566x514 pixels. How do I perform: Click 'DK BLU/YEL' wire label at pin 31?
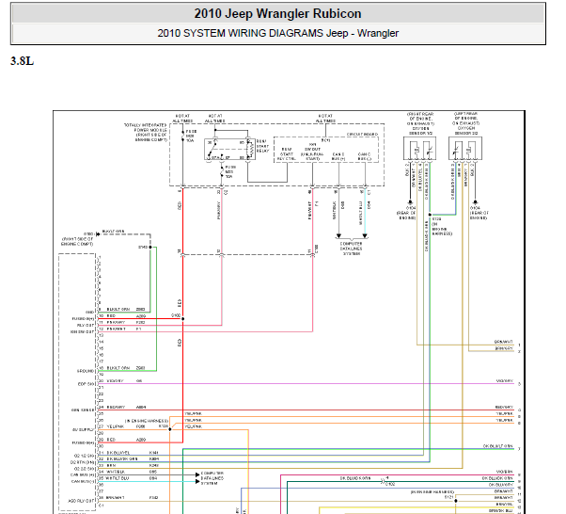tap(118, 452)
